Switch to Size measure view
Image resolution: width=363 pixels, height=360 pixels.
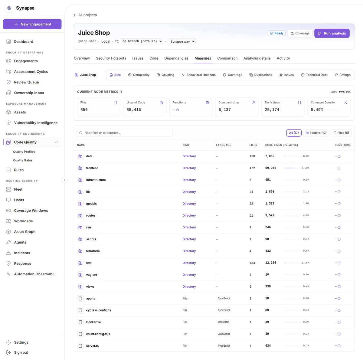[115, 75]
